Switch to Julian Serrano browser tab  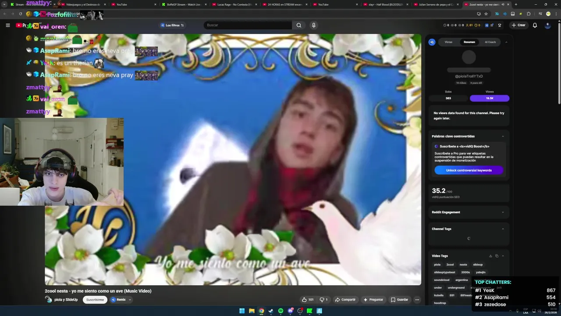435,4
